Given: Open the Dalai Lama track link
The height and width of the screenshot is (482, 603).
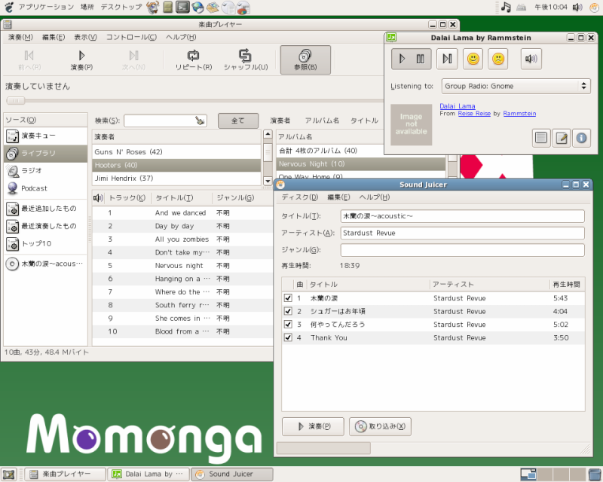Looking at the screenshot, I should tap(458, 106).
